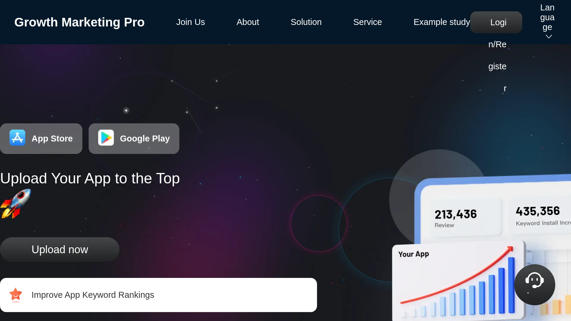The width and height of the screenshot is (571, 321).
Task: Click the Google Play triangle icon
Action: click(x=106, y=138)
